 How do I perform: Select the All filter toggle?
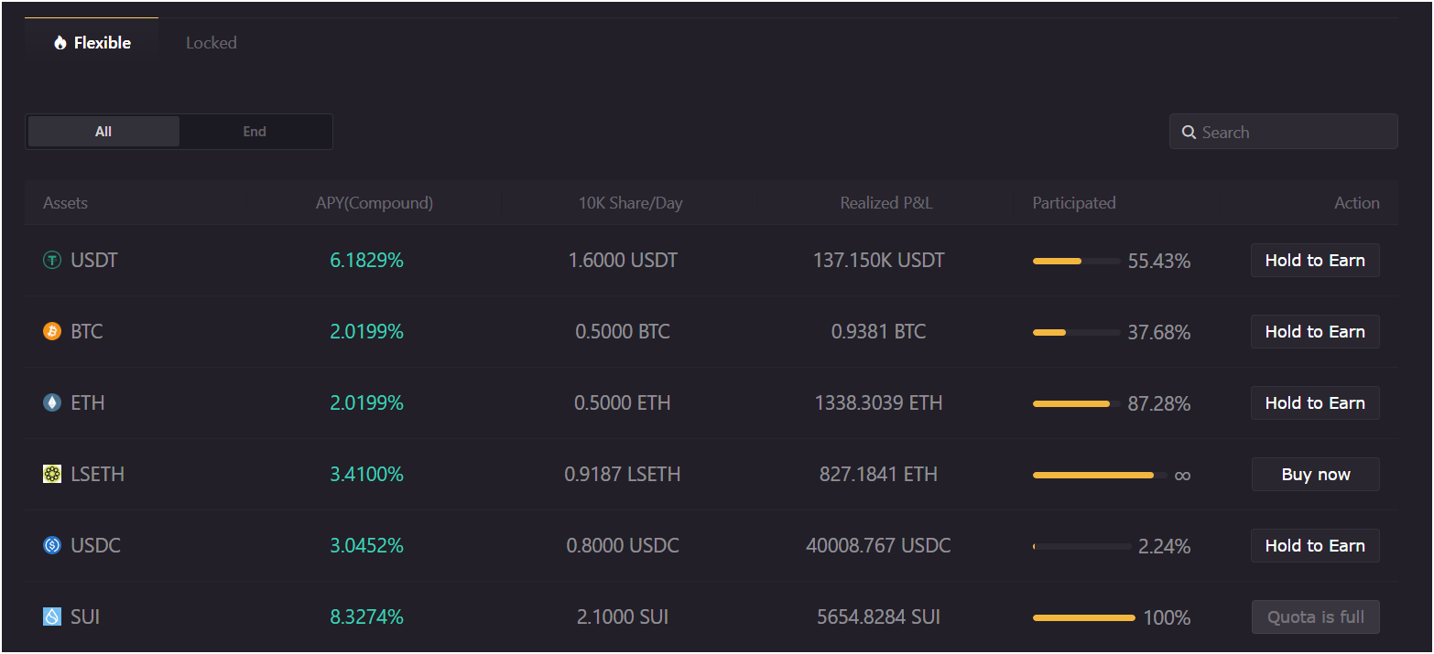[x=103, y=132]
